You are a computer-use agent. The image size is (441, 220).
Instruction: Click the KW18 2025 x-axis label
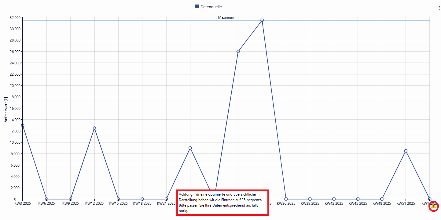pyautogui.click(x=142, y=204)
